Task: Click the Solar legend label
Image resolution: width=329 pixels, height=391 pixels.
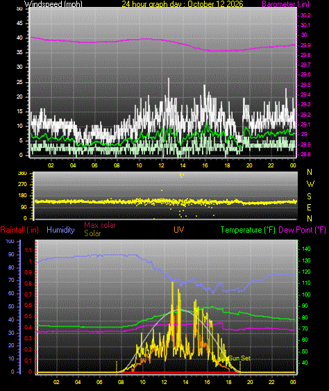Action: coord(92,233)
